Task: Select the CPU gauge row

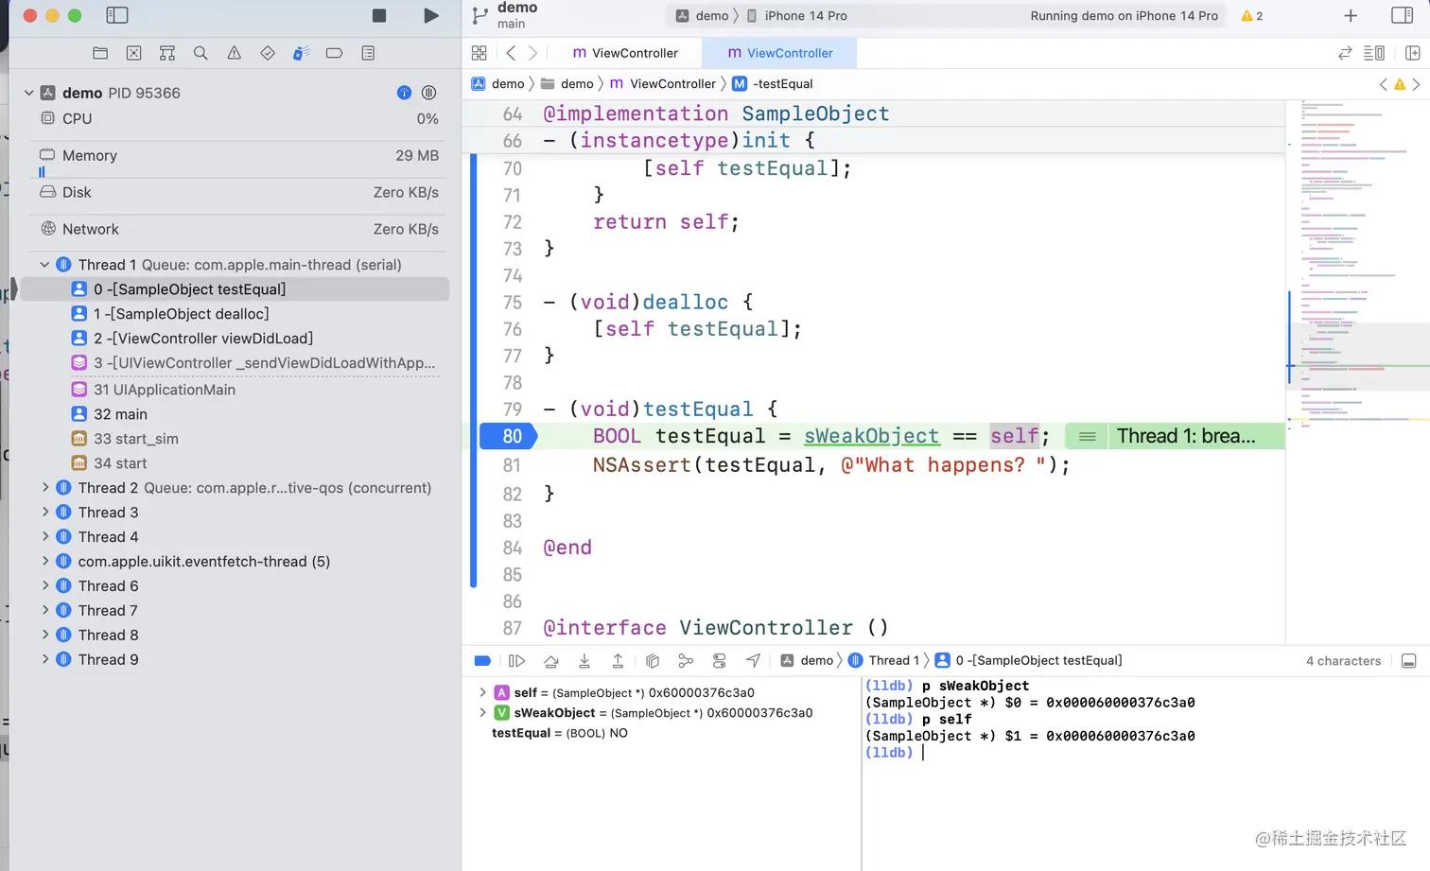Action: click(238, 119)
